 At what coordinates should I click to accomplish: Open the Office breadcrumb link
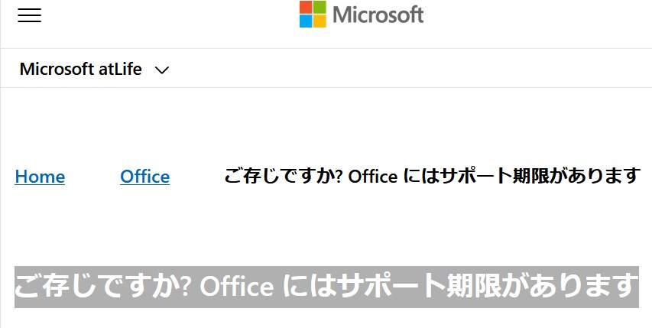coord(144,177)
